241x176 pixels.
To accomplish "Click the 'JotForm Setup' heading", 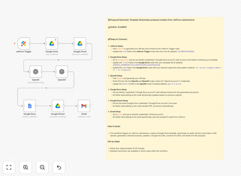I will click(x=117, y=46).
